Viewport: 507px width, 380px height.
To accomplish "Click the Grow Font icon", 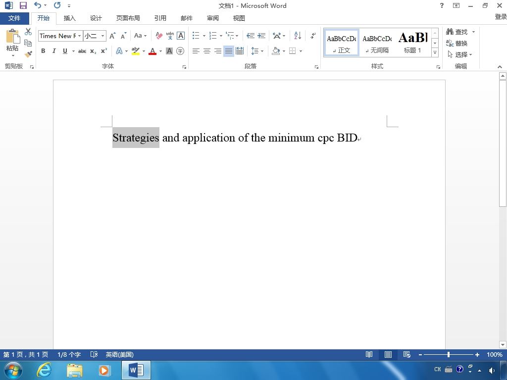I will [112, 36].
